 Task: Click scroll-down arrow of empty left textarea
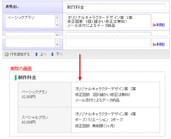click(57, 45)
